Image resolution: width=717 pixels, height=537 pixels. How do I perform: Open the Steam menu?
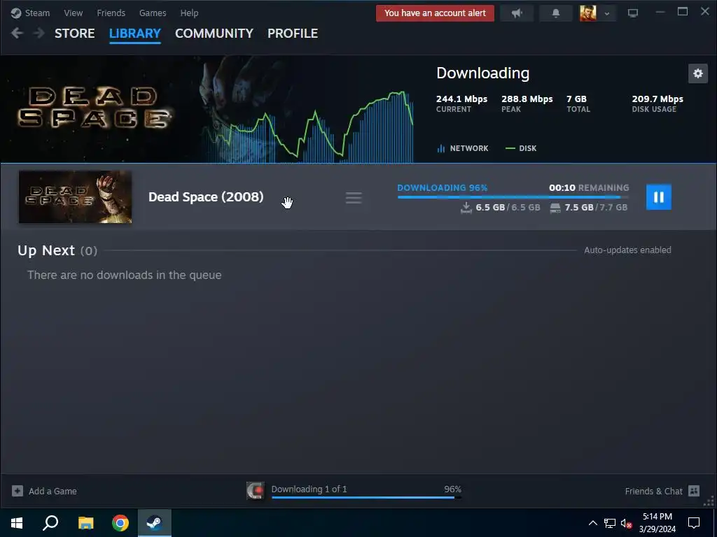point(37,13)
